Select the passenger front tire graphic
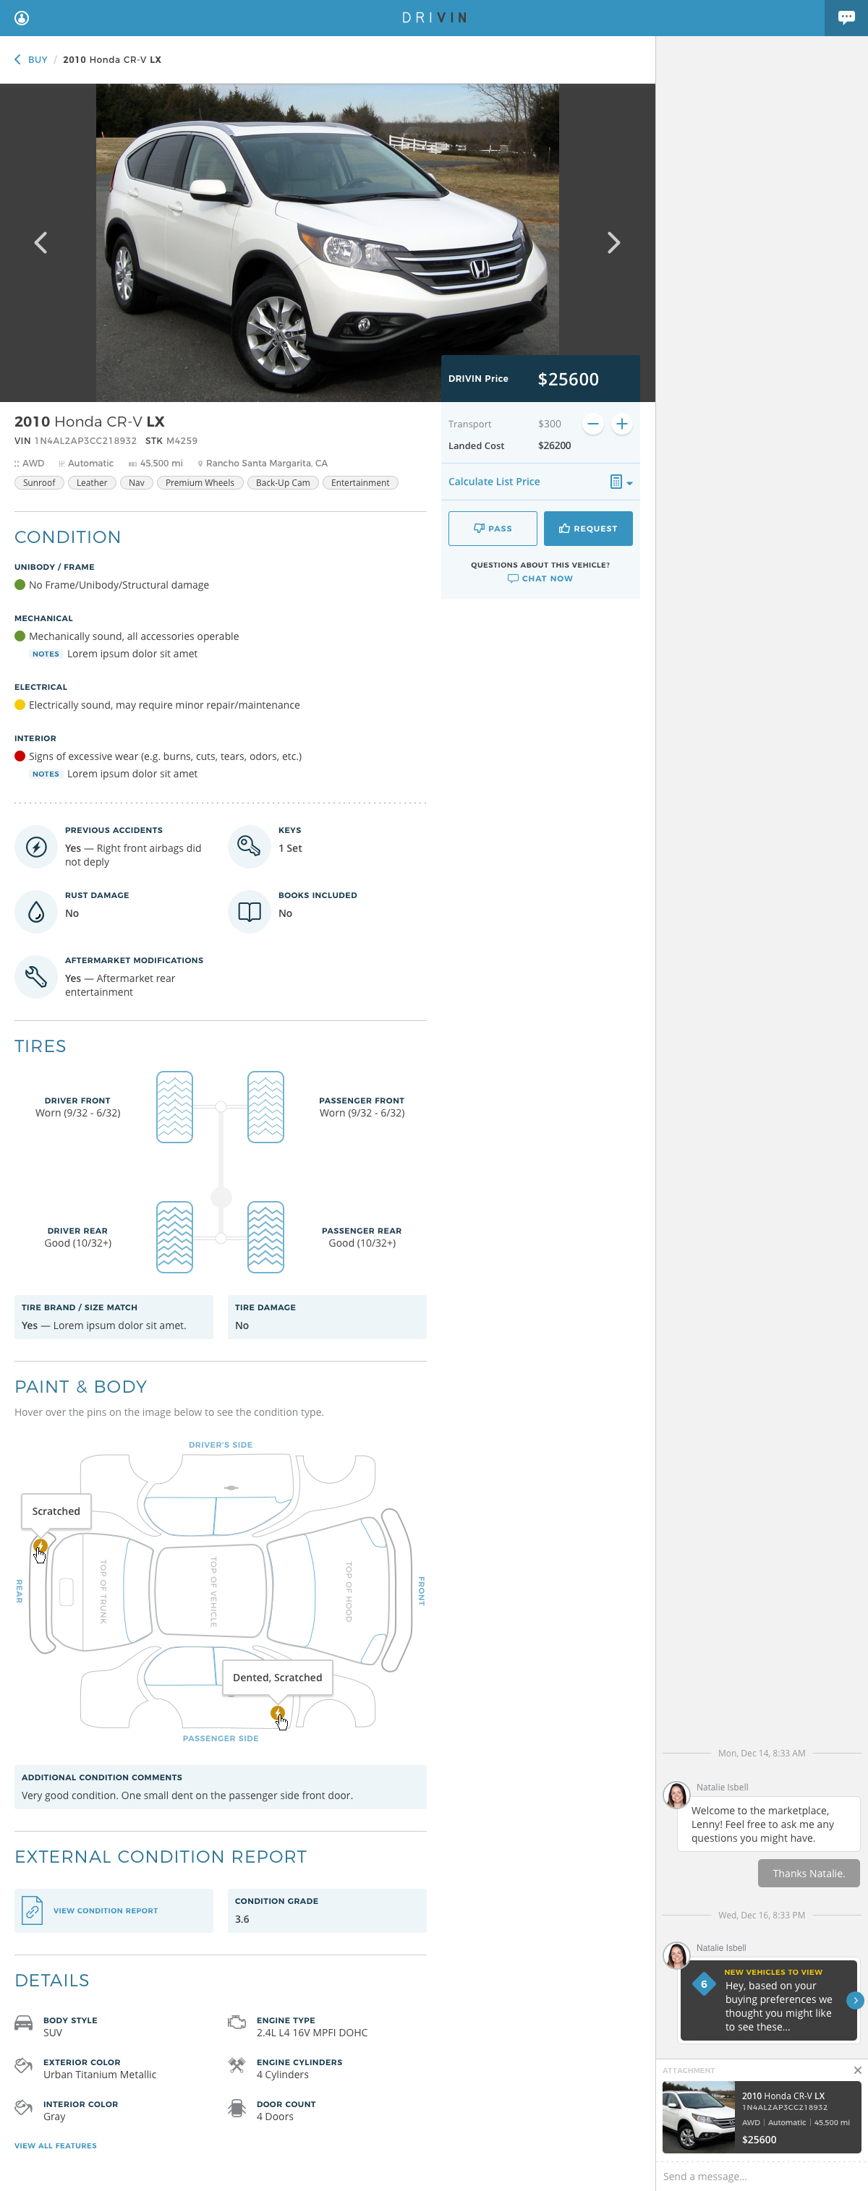The height and width of the screenshot is (2191, 868). (x=265, y=1106)
